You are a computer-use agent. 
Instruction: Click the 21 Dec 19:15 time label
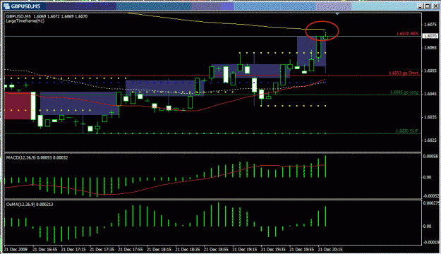tap(244, 249)
